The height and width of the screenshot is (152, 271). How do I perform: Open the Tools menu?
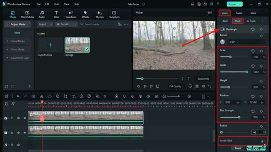(57, 4)
